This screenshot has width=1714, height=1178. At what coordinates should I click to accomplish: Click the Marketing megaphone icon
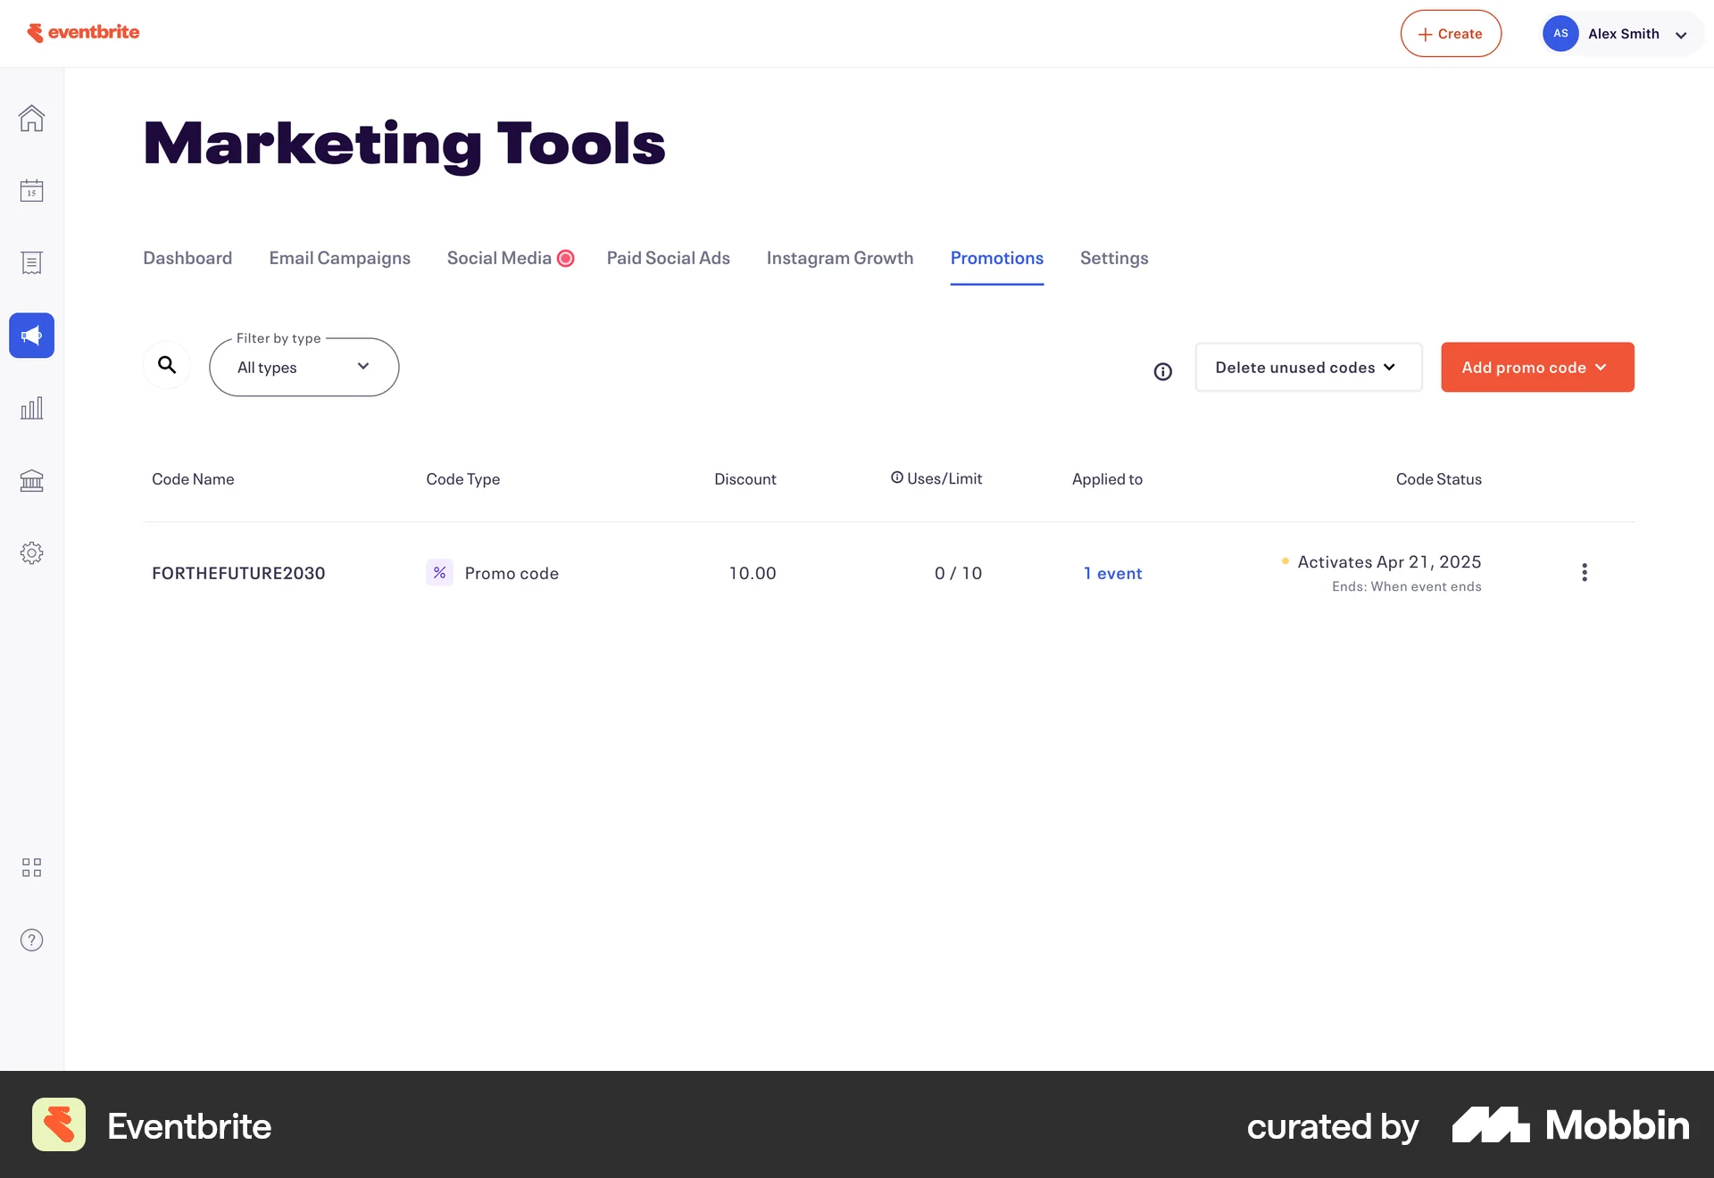pos(31,336)
